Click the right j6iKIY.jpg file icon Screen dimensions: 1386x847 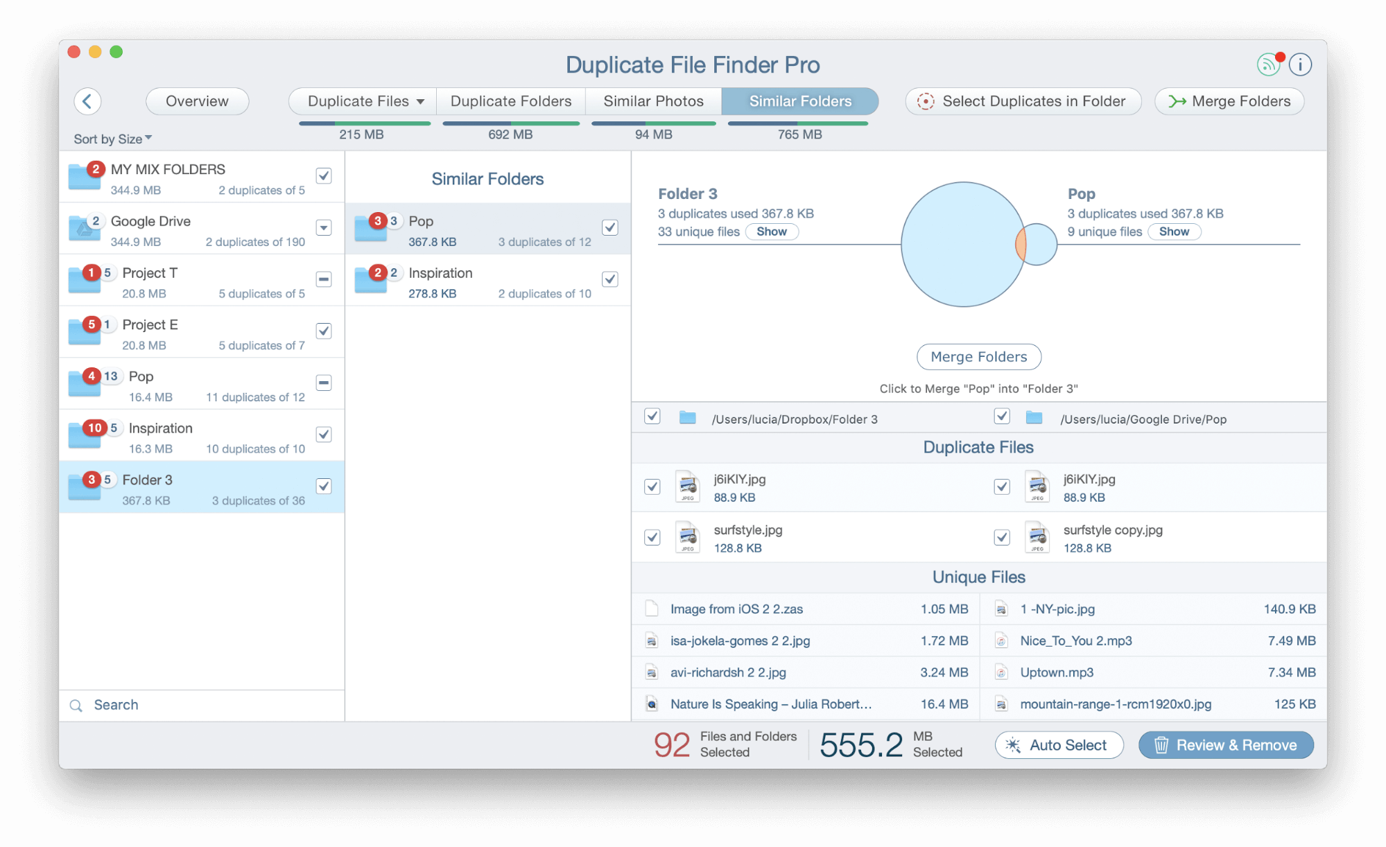point(1037,487)
